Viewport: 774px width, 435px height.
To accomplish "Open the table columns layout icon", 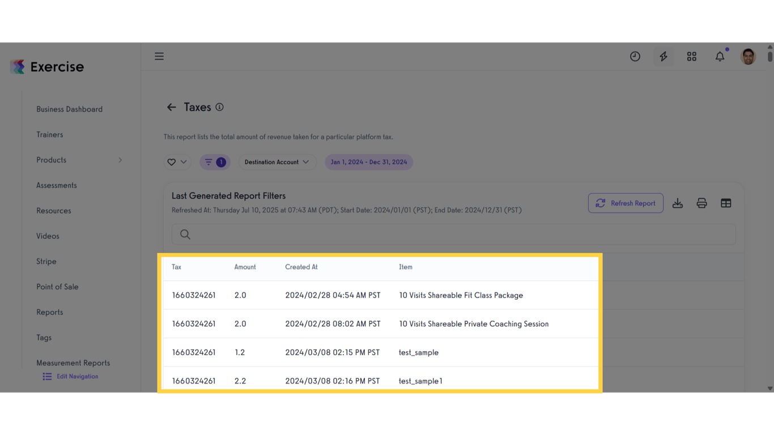I will coord(726,203).
